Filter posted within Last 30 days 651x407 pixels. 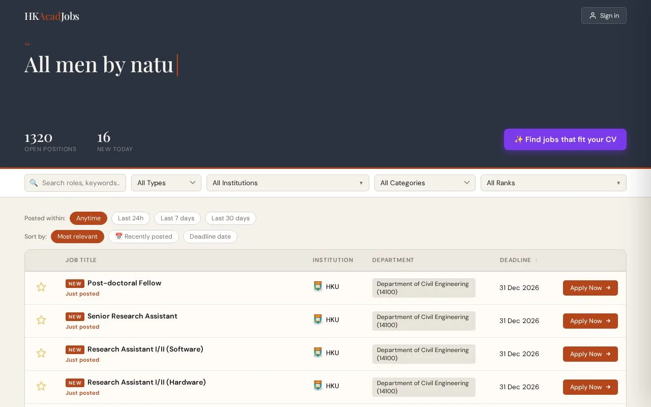coord(230,218)
